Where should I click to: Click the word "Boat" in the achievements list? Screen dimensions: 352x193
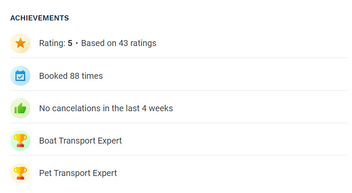point(47,141)
